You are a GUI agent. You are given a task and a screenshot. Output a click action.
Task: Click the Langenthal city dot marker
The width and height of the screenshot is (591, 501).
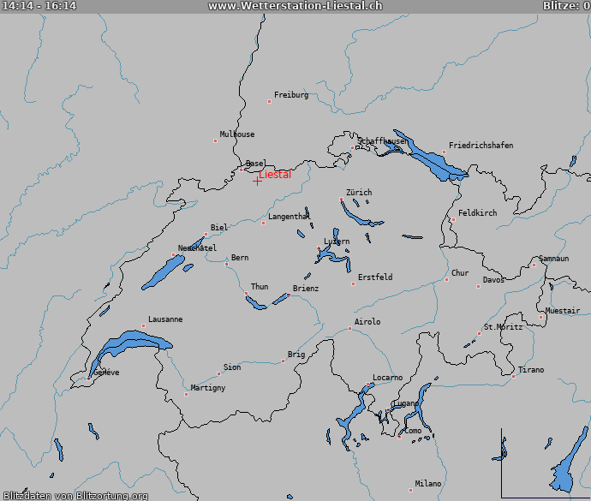click(264, 224)
